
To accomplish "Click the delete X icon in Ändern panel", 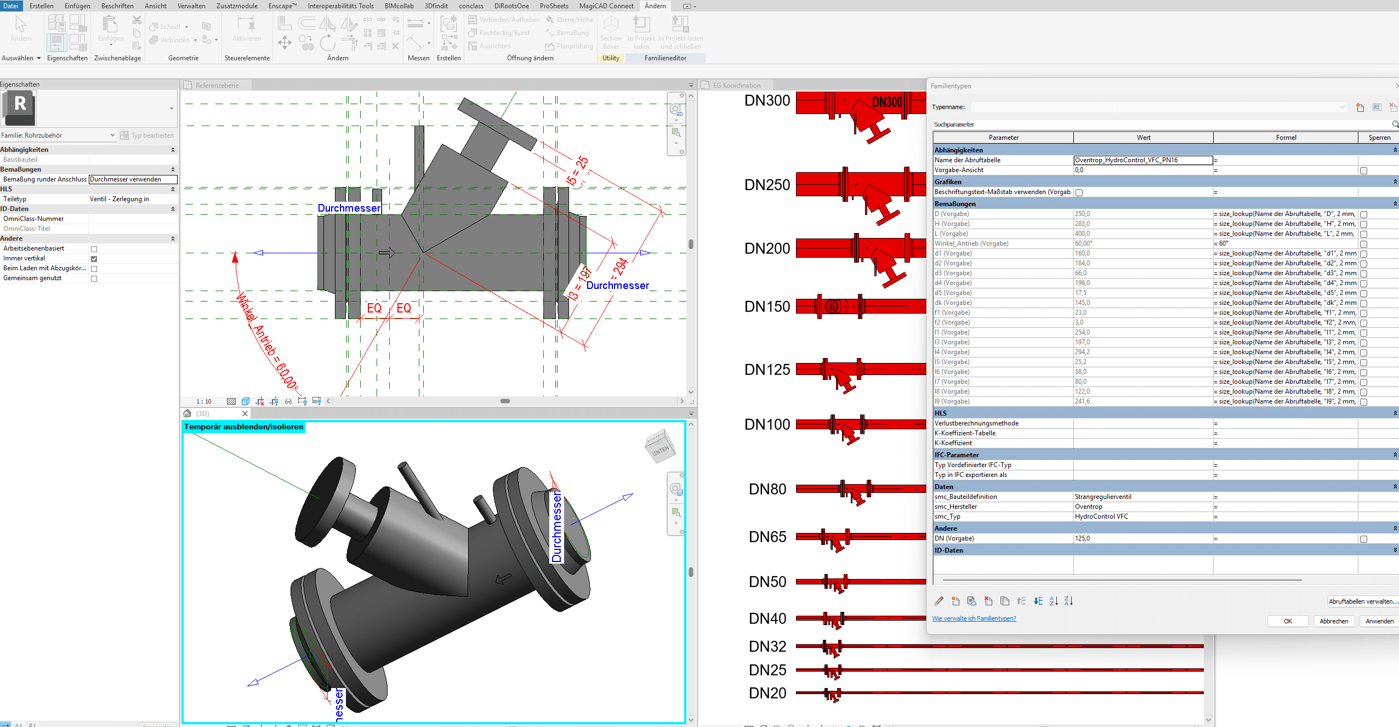I will [395, 46].
